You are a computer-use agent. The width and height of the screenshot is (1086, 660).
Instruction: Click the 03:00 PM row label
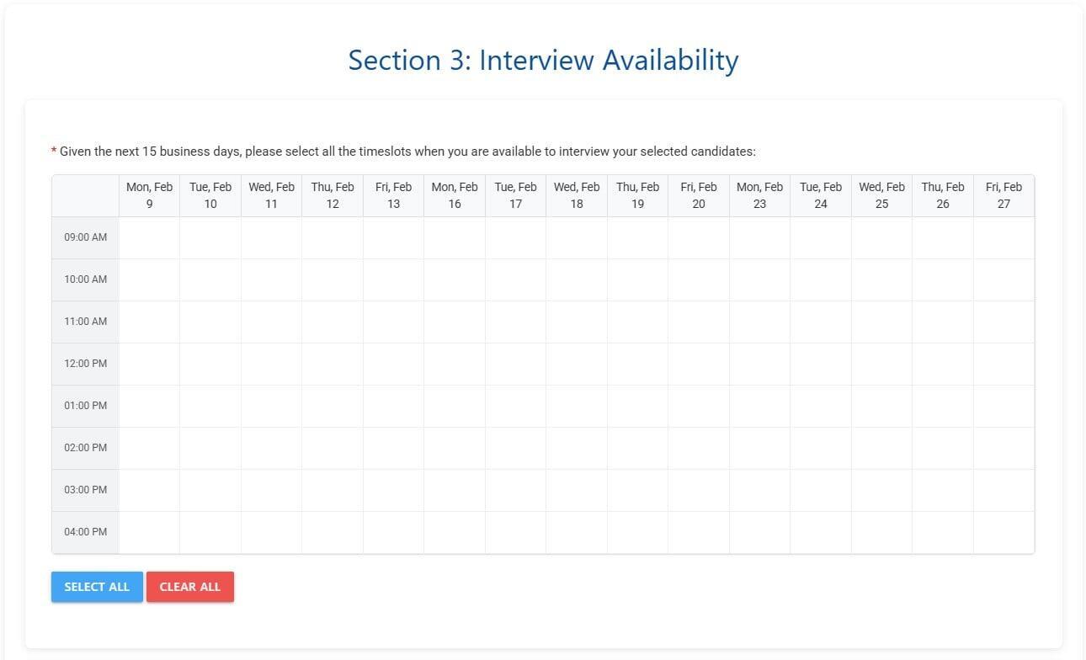[x=86, y=490]
